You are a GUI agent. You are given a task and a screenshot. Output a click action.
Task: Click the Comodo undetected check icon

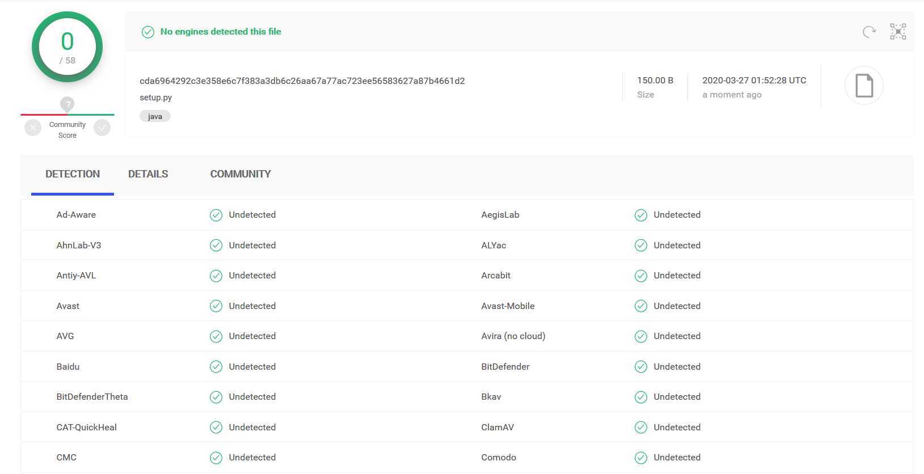click(x=641, y=458)
